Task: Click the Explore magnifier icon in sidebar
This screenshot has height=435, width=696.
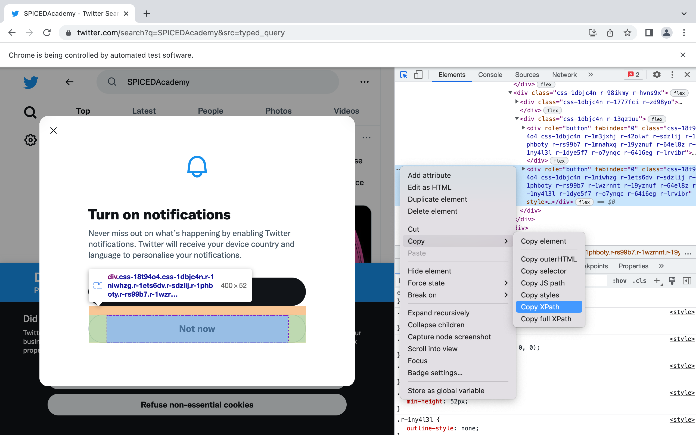Action: (x=30, y=112)
